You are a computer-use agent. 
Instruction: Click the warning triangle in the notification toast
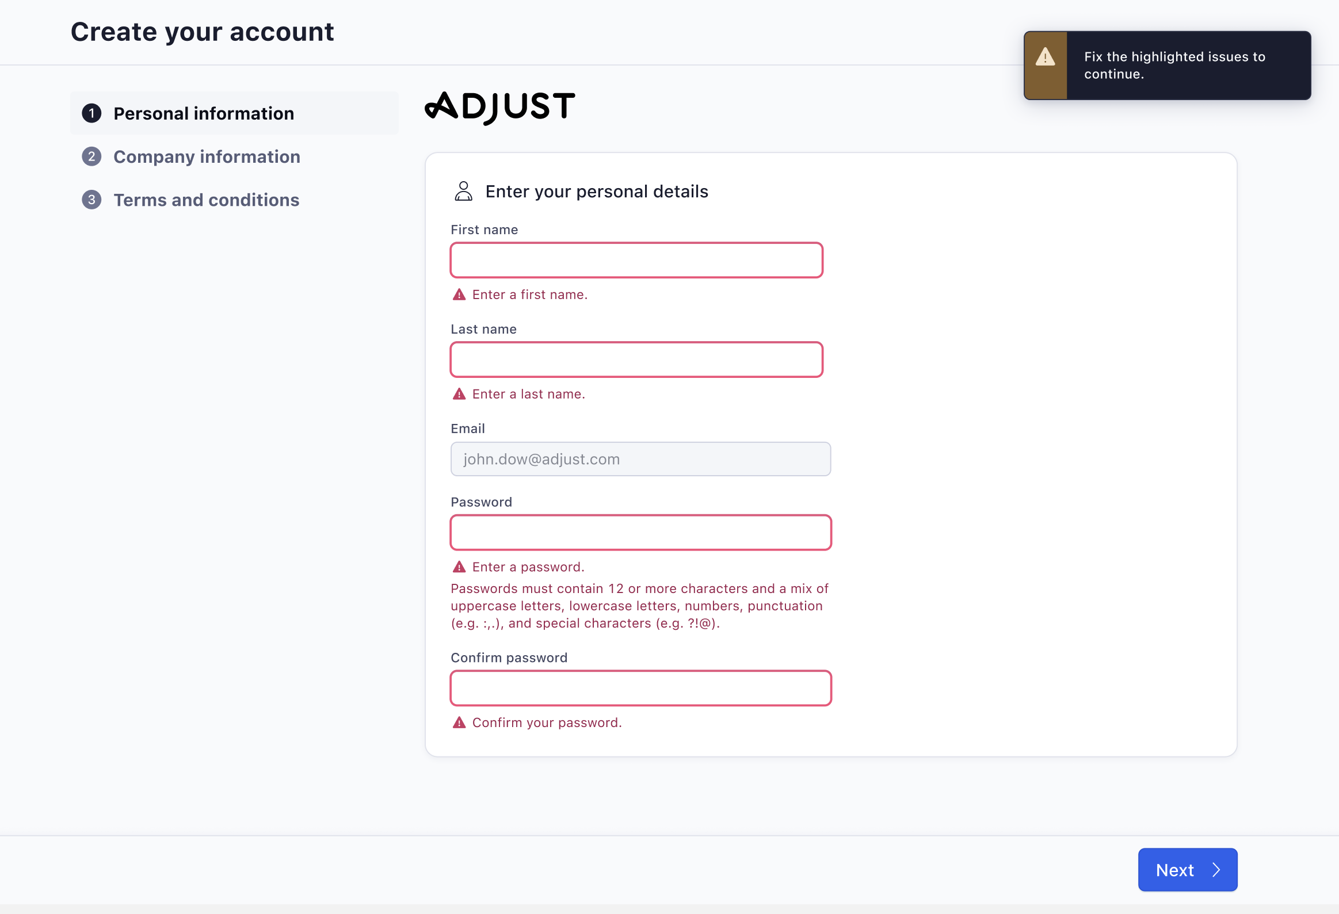(1045, 56)
